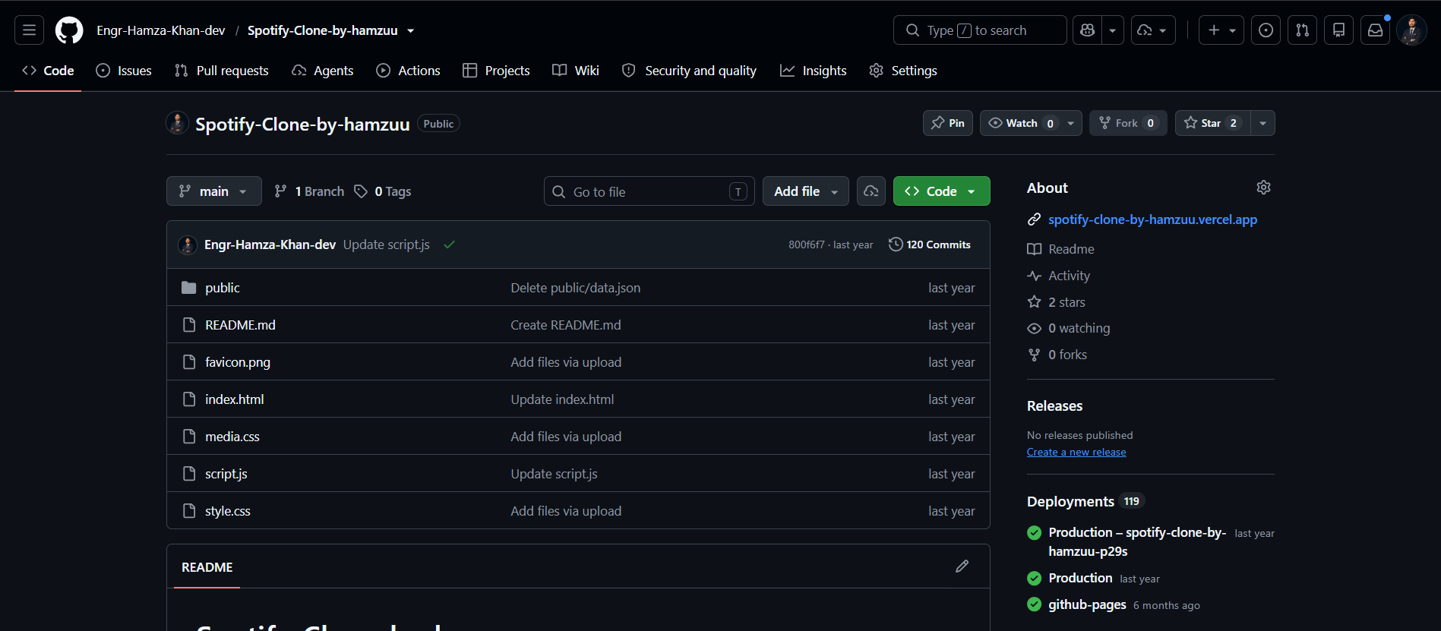The image size is (1441, 631).
Task: Open the green Code clone dropdown
Action: (941, 191)
